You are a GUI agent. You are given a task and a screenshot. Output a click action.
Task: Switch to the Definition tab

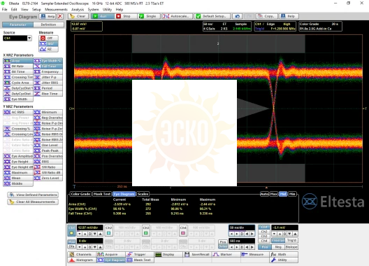(48, 24)
